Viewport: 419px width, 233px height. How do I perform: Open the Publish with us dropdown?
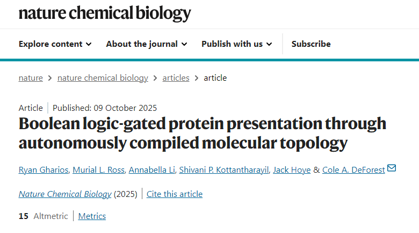point(236,44)
